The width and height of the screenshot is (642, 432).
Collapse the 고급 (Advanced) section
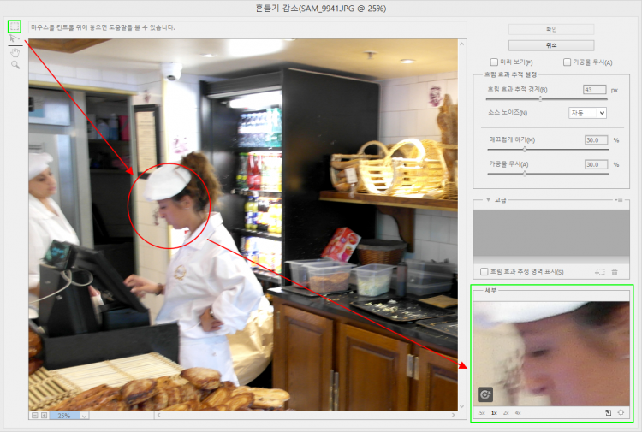(487, 199)
